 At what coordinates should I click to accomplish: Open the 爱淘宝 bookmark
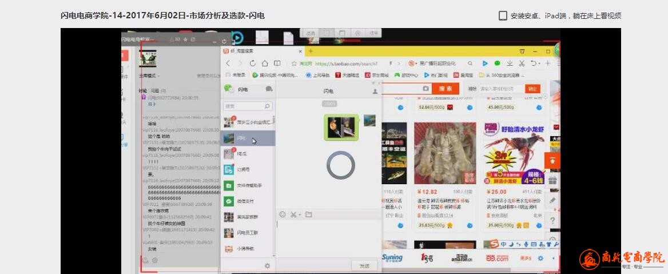tap(463, 75)
